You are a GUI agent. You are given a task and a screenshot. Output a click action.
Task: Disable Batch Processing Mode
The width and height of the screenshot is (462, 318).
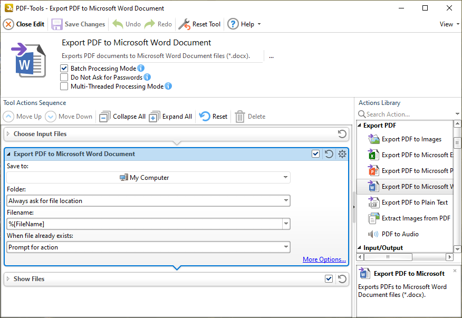64,68
